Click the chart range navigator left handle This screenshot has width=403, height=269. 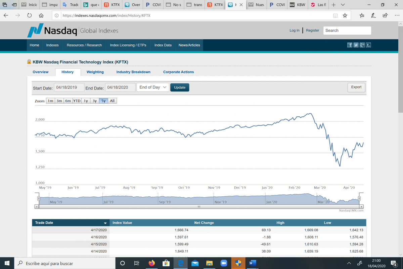[x=39, y=199]
